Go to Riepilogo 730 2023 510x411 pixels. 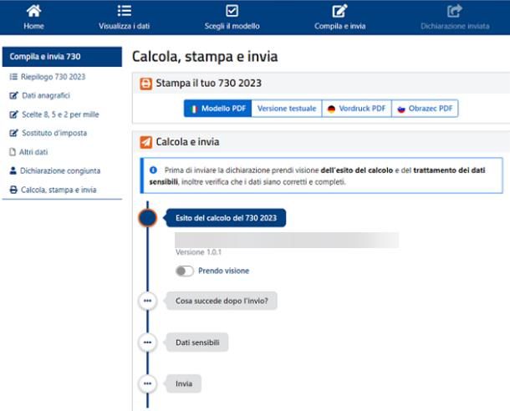[53, 77]
